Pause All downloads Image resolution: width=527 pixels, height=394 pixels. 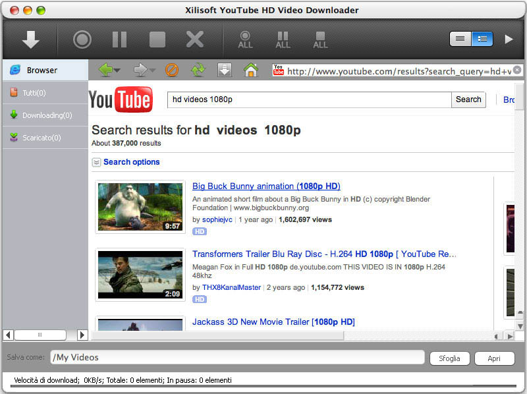pos(283,40)
